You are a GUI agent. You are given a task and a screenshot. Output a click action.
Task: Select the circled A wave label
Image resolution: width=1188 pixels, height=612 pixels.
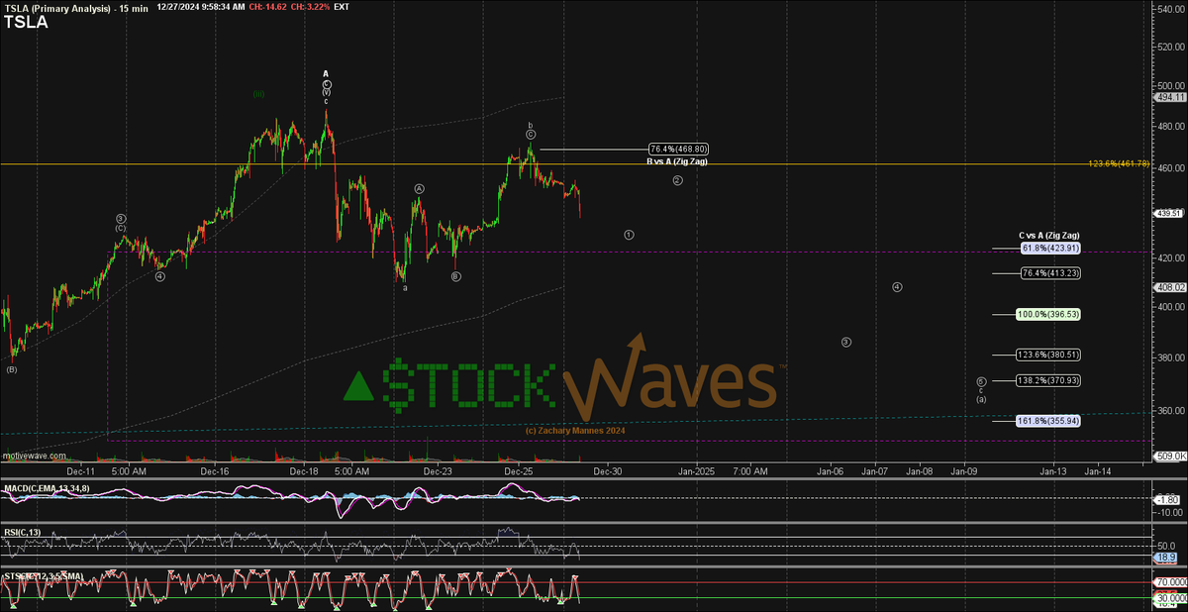point(420,188)
